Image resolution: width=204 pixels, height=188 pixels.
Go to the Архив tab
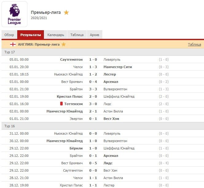click(95, 35)
